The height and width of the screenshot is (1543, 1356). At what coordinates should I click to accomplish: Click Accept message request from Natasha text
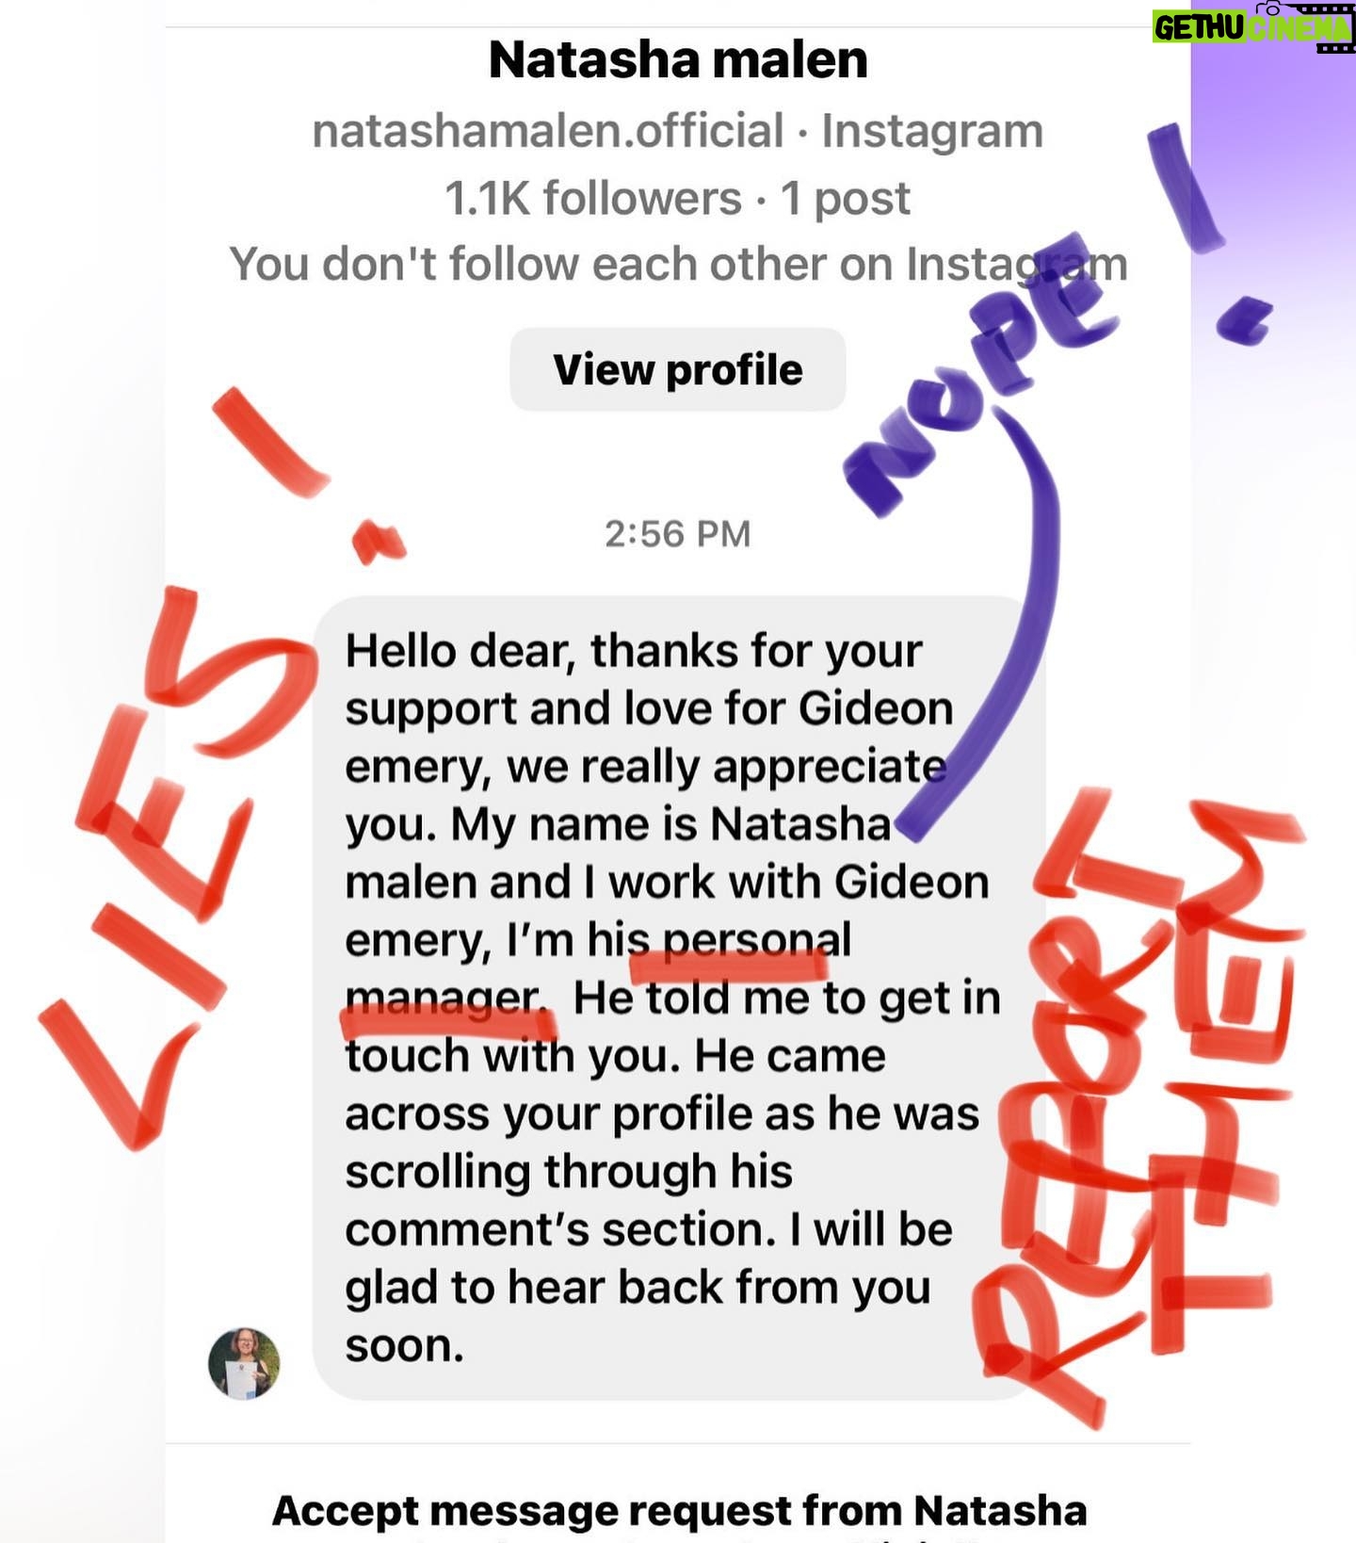pos(679,1511)
